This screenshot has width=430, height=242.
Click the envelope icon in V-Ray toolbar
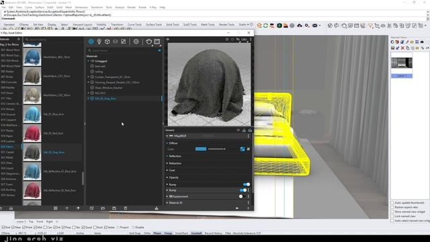[x=315, y=26]
